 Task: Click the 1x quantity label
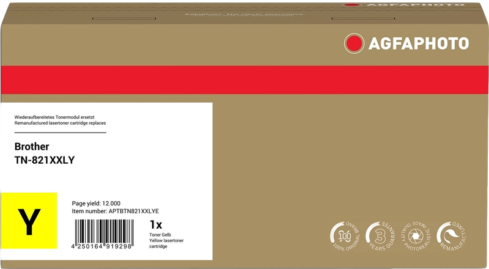point(156,224)
